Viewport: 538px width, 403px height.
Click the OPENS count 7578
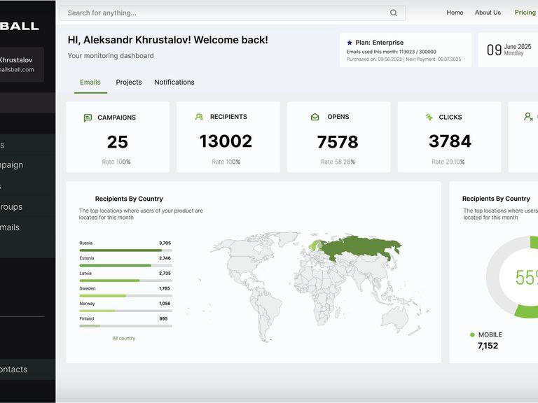coord(338,142)
